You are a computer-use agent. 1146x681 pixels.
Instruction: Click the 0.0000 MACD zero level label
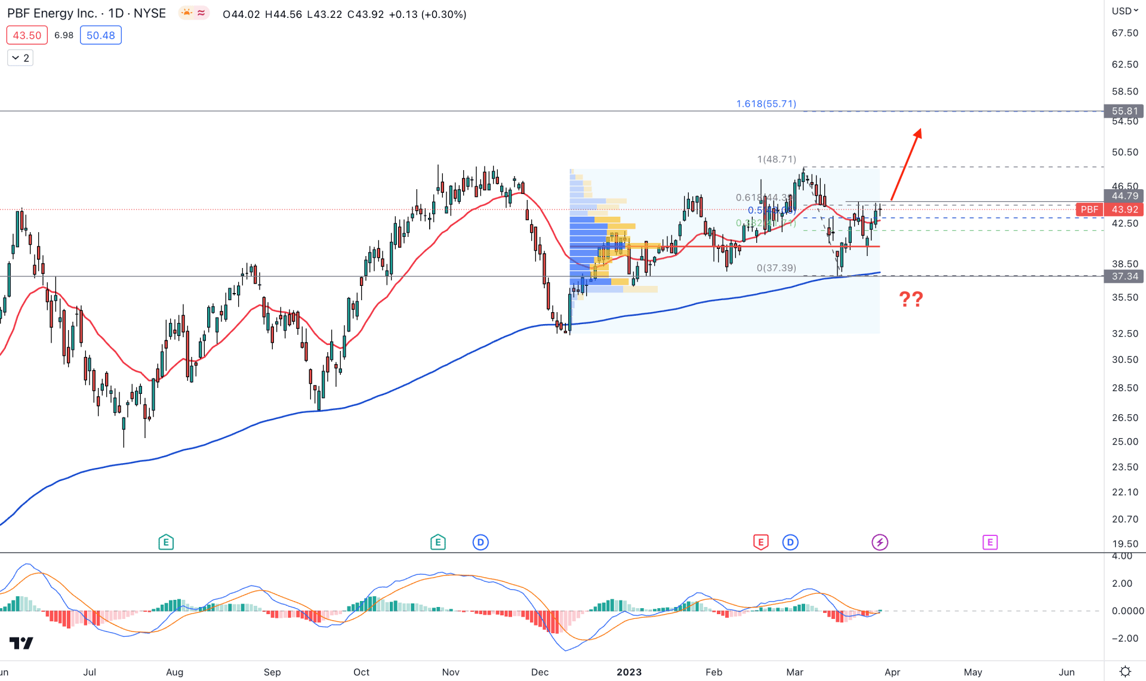pyautogui.click(x=1127, y=611)
